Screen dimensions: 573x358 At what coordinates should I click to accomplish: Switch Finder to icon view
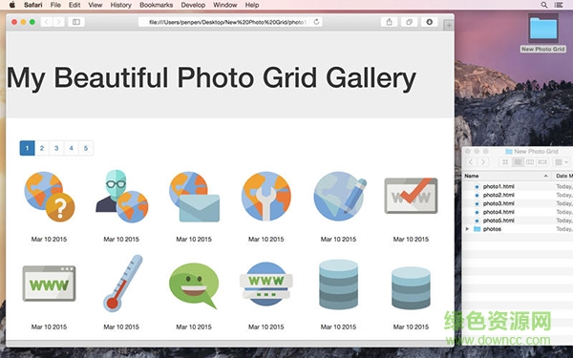pyautogui.click(x=505, y=162)
